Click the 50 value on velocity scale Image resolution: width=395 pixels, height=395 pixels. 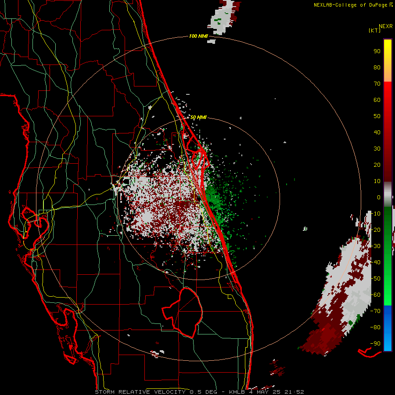[x=377, y=116]
